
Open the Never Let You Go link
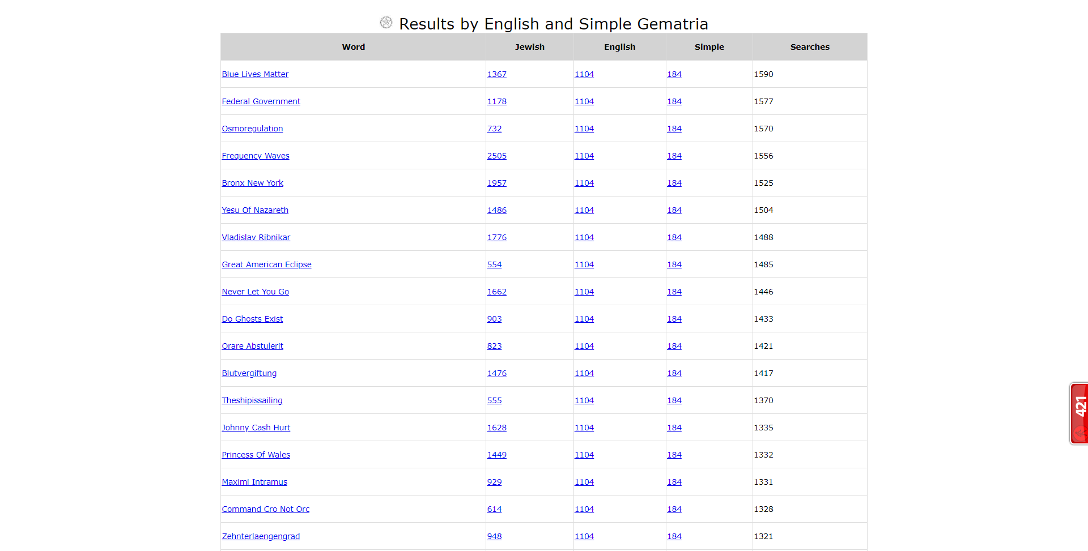click(x=255, y=292)
